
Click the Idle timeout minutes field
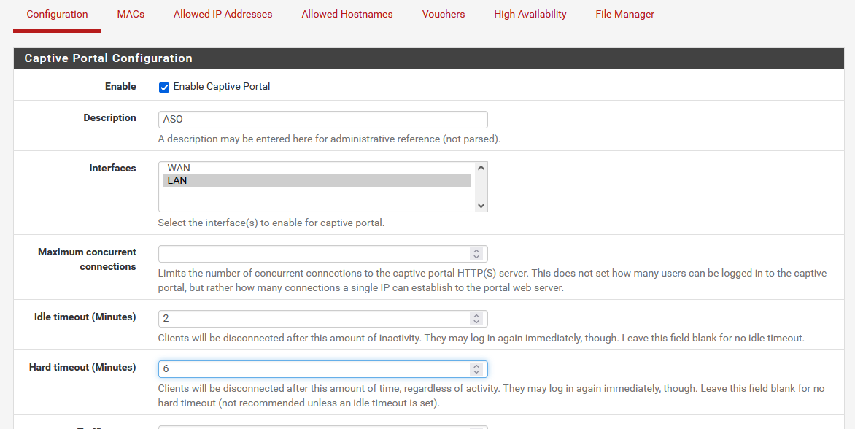(x=314, y=319)
